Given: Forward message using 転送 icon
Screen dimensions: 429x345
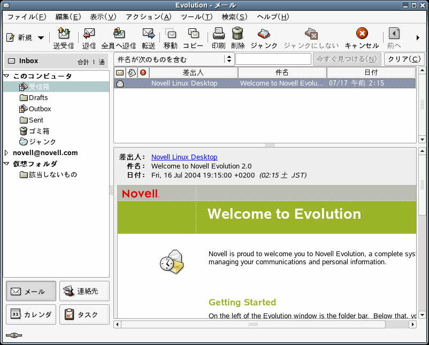Looking at the screenshot, I should click(148, 34).
